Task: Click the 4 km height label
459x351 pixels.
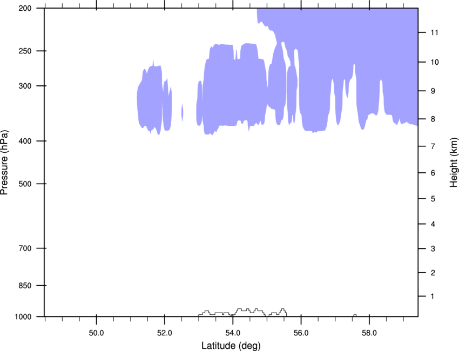Action: (433, 224)
